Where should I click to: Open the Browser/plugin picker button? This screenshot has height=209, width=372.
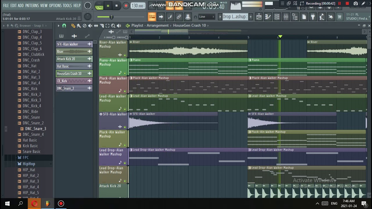(x=295, y=17)
